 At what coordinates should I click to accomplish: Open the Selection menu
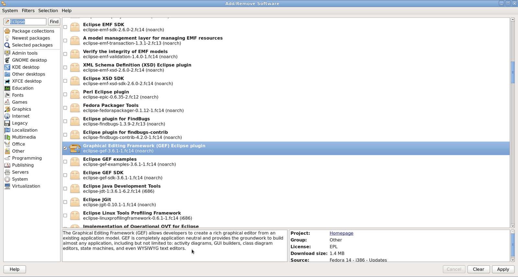point(48,11)
